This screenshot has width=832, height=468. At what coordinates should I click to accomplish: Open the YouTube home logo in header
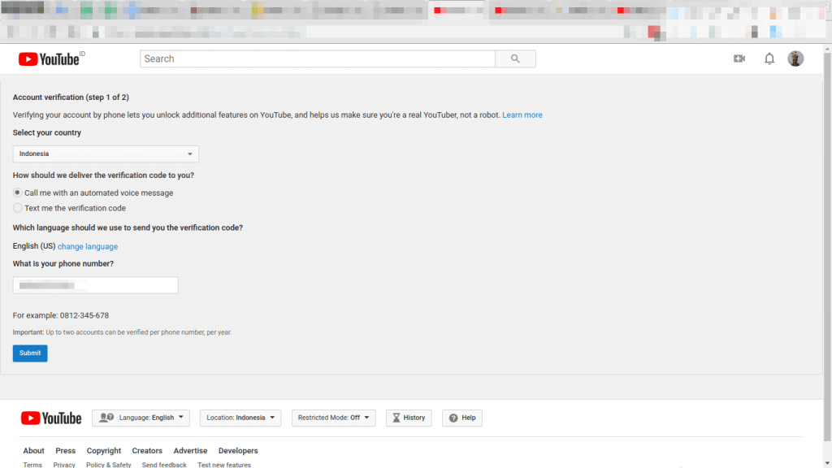pos(49,58)
